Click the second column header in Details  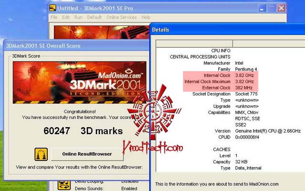[x=269, y=44]
